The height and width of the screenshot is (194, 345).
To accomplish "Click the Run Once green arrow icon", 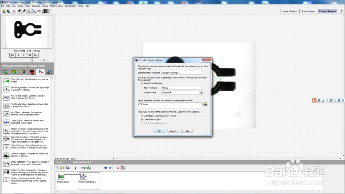I will 83,168.
